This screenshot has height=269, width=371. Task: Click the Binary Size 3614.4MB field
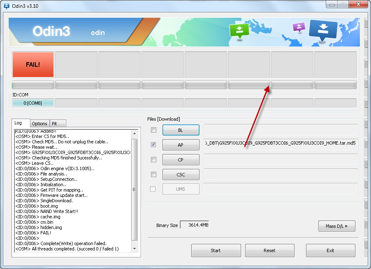click(x=195, y=225)
